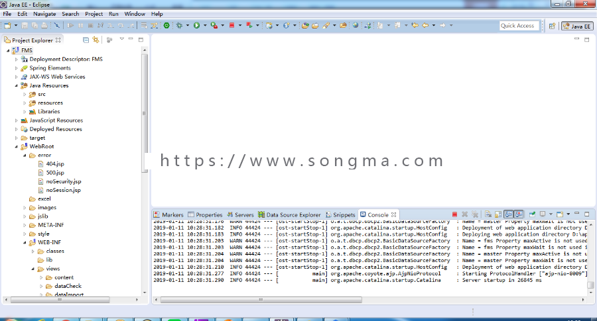Click the Console horizontal scrollbar
This screenshot has height=321, width=597.
pos(261,300)
